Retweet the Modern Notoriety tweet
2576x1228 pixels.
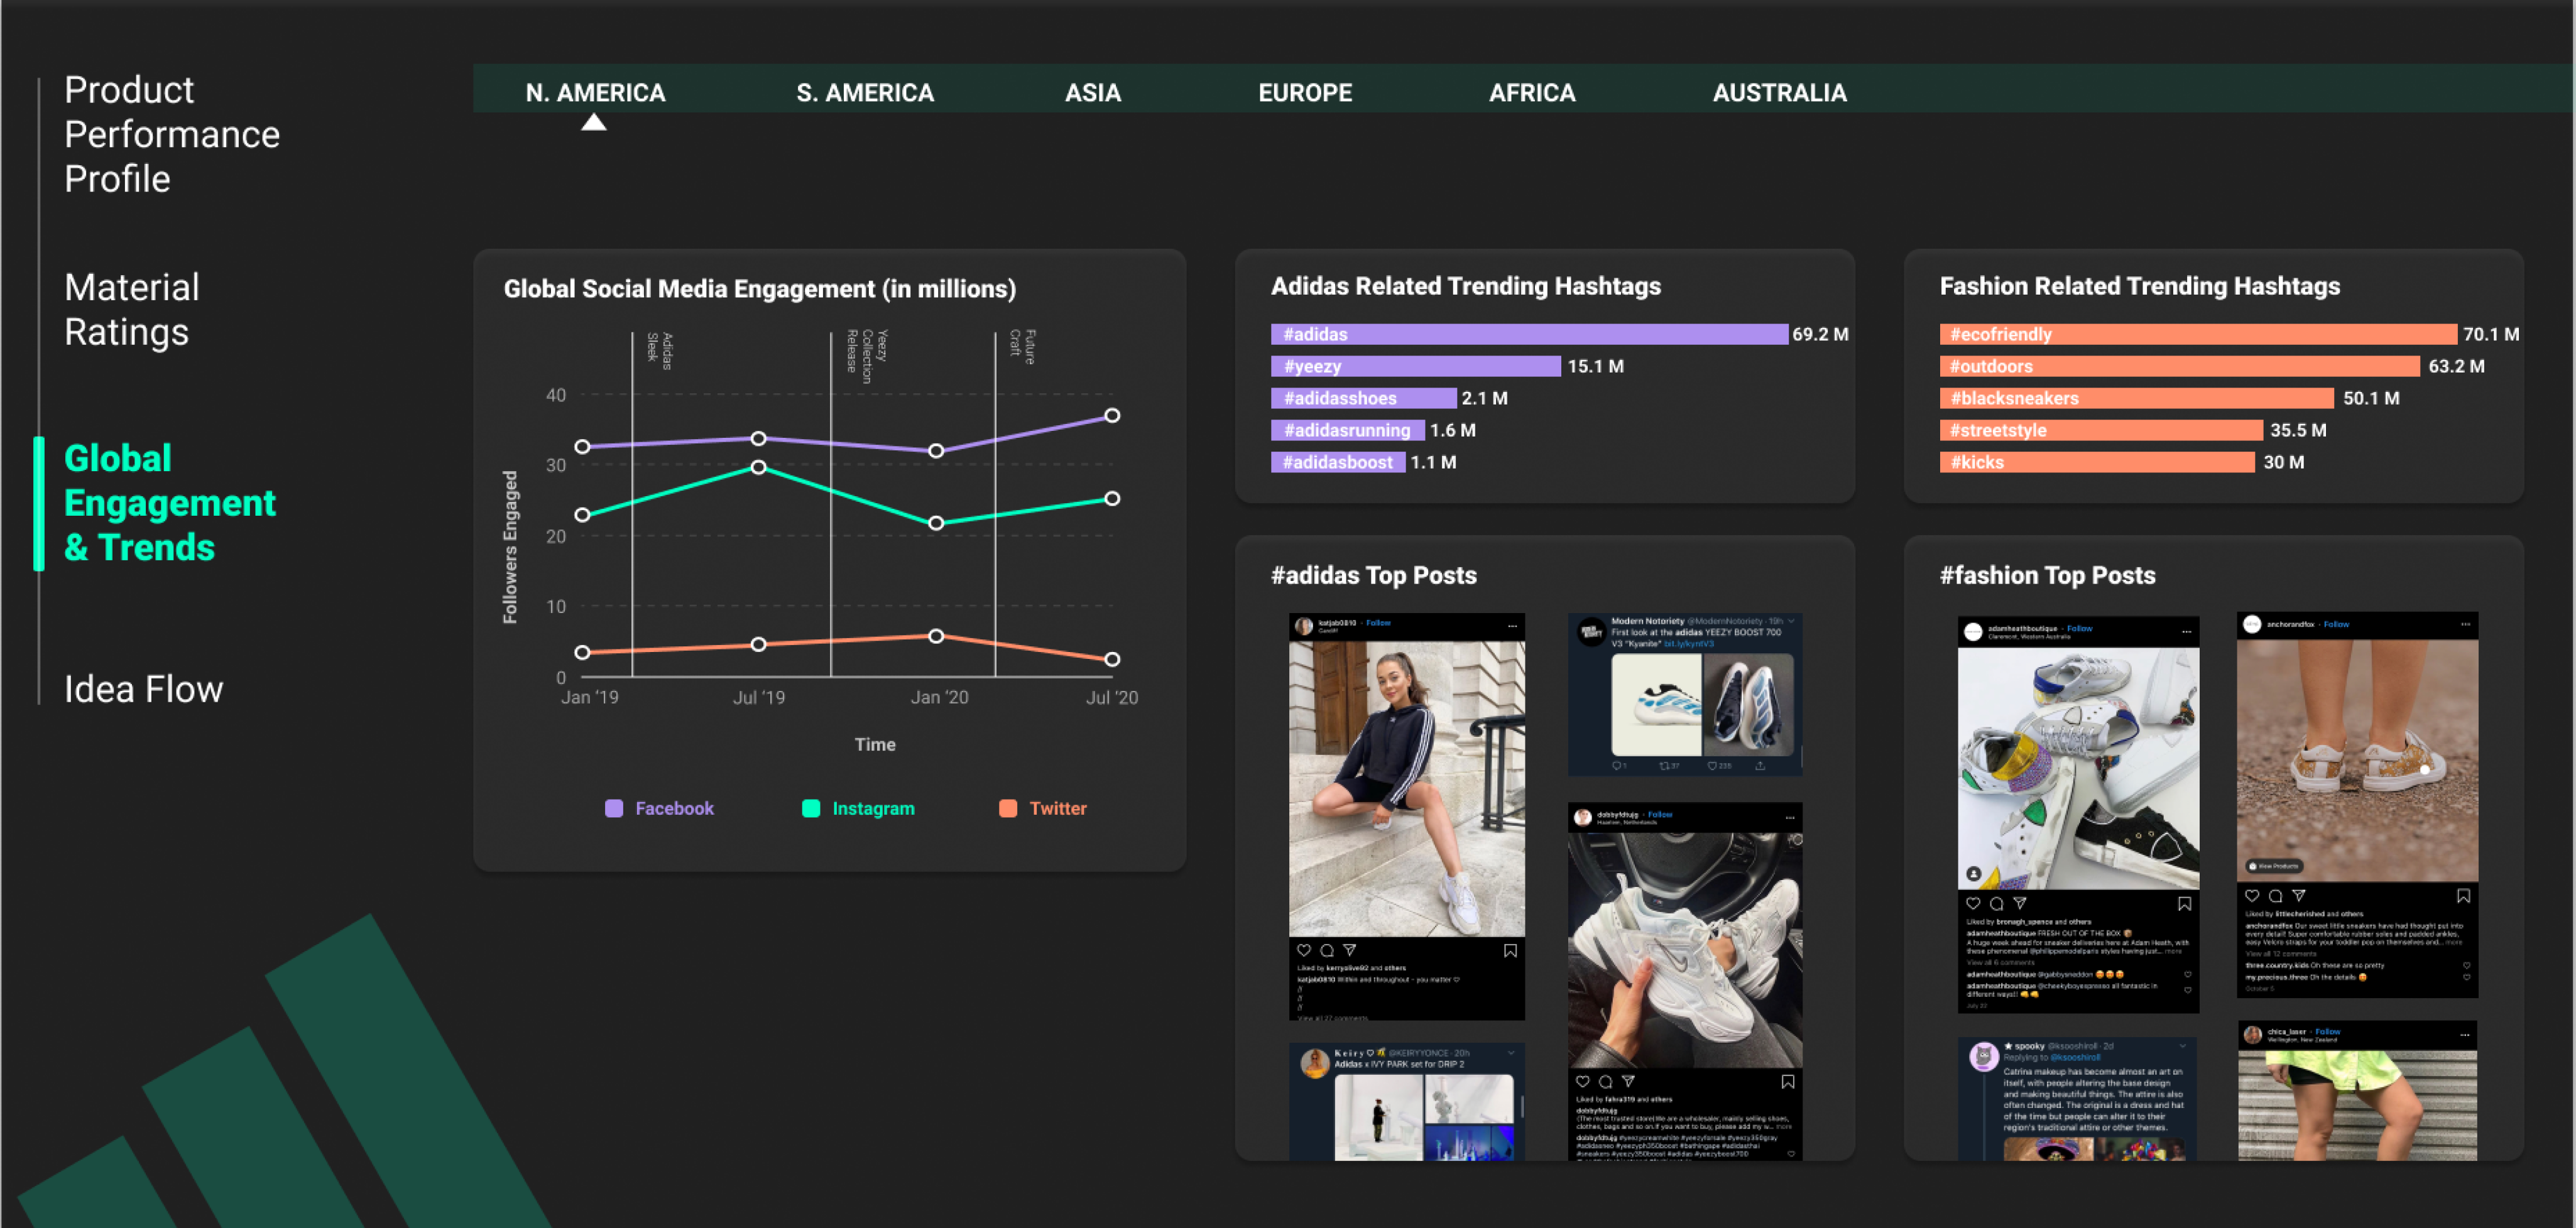click(1669, 765)
